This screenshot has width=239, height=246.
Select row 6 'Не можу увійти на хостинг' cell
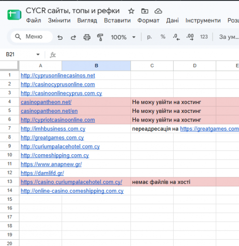152,120
